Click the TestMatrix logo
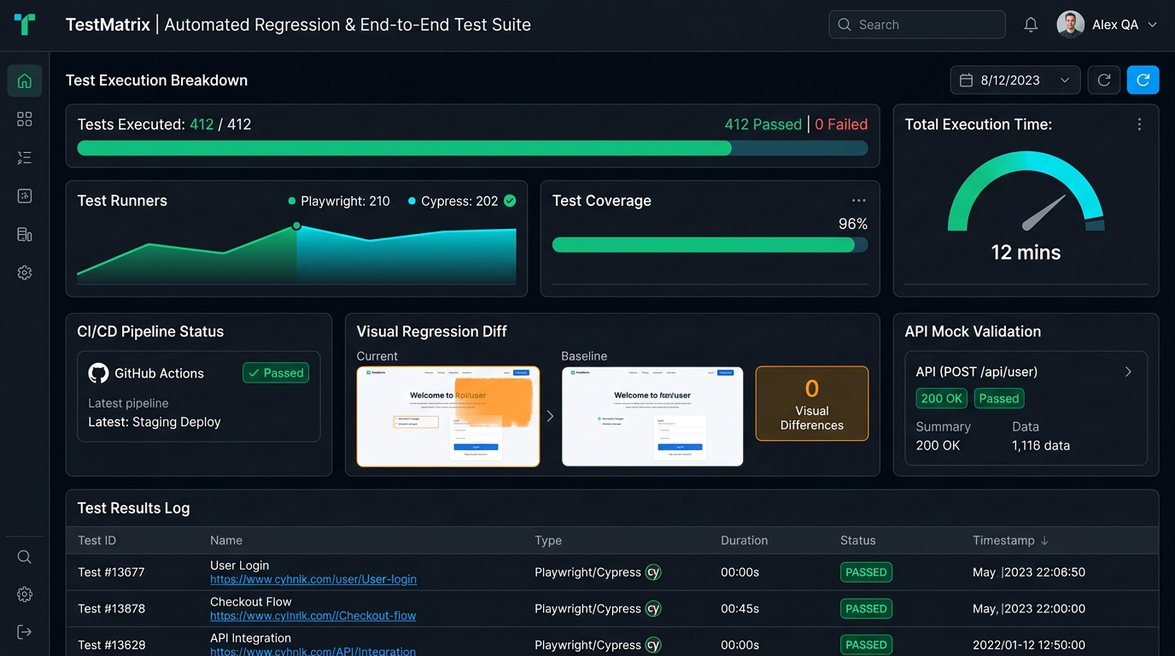The height and width of the screenshot is (656, 1175). click(25, 25)
